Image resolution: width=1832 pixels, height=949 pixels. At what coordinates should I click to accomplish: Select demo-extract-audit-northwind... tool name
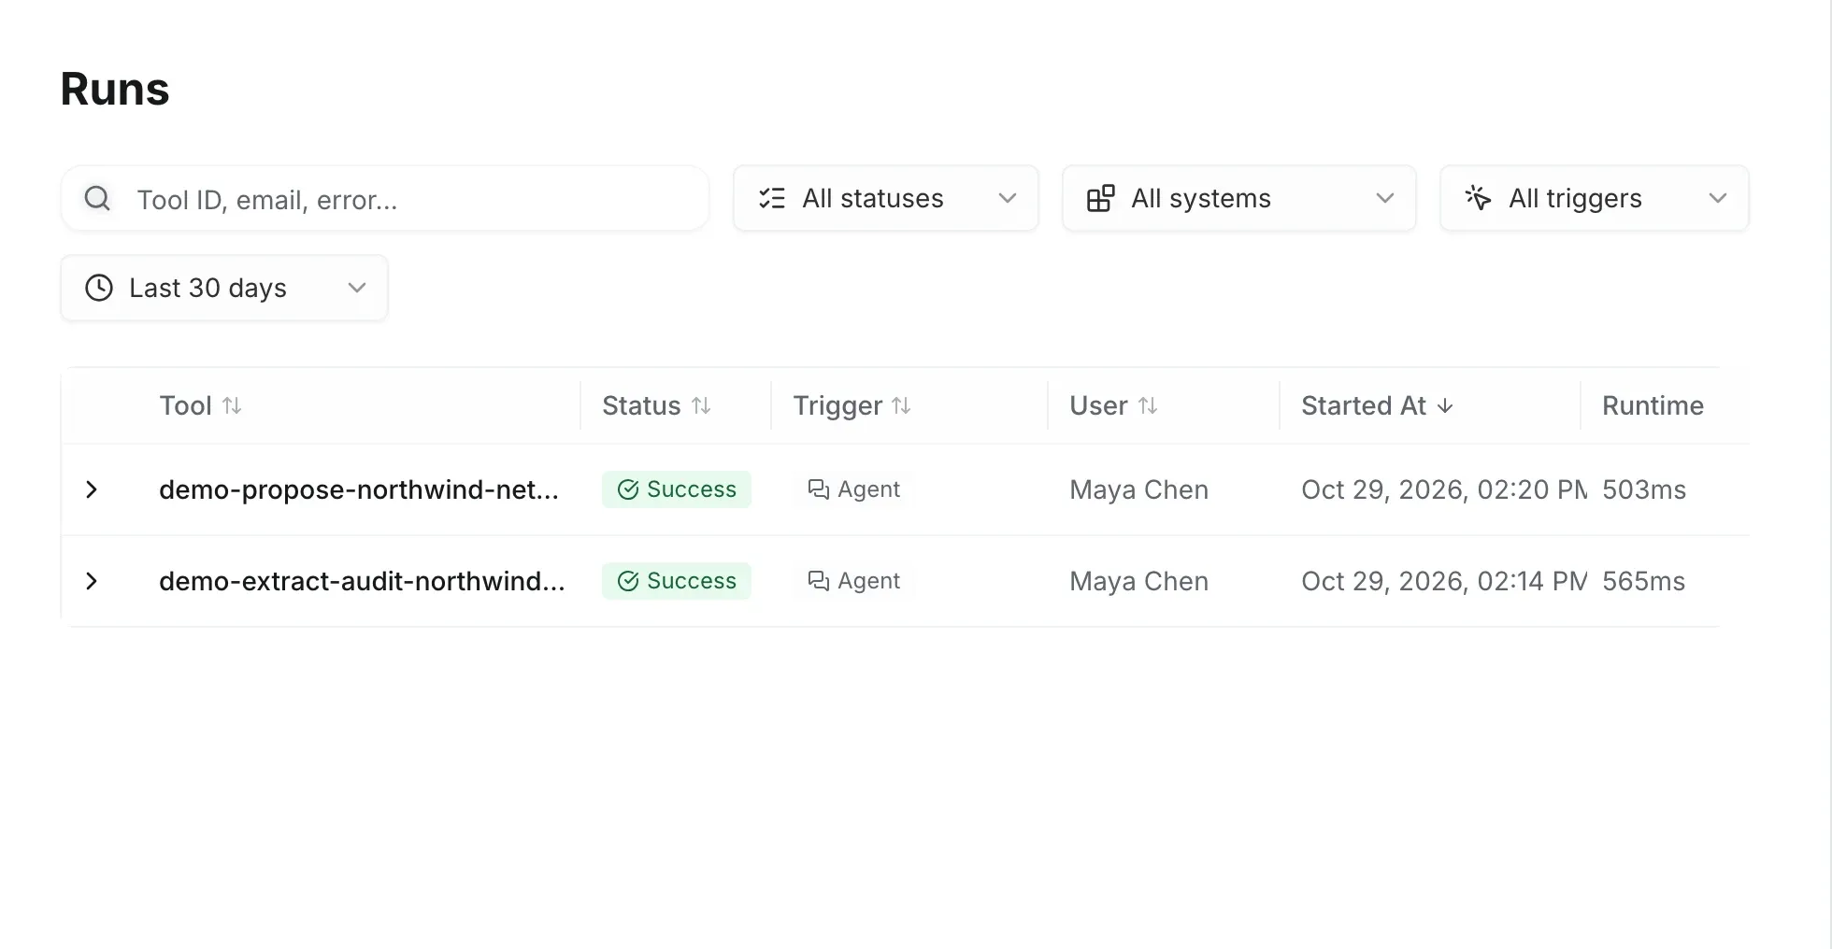click(362, 581)
